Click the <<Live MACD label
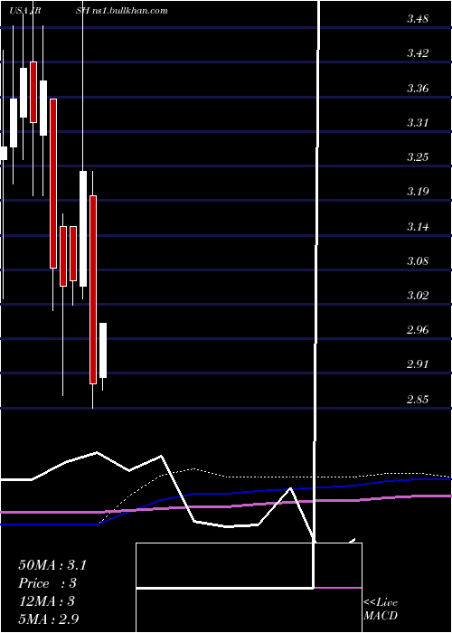 click(381, 609)
